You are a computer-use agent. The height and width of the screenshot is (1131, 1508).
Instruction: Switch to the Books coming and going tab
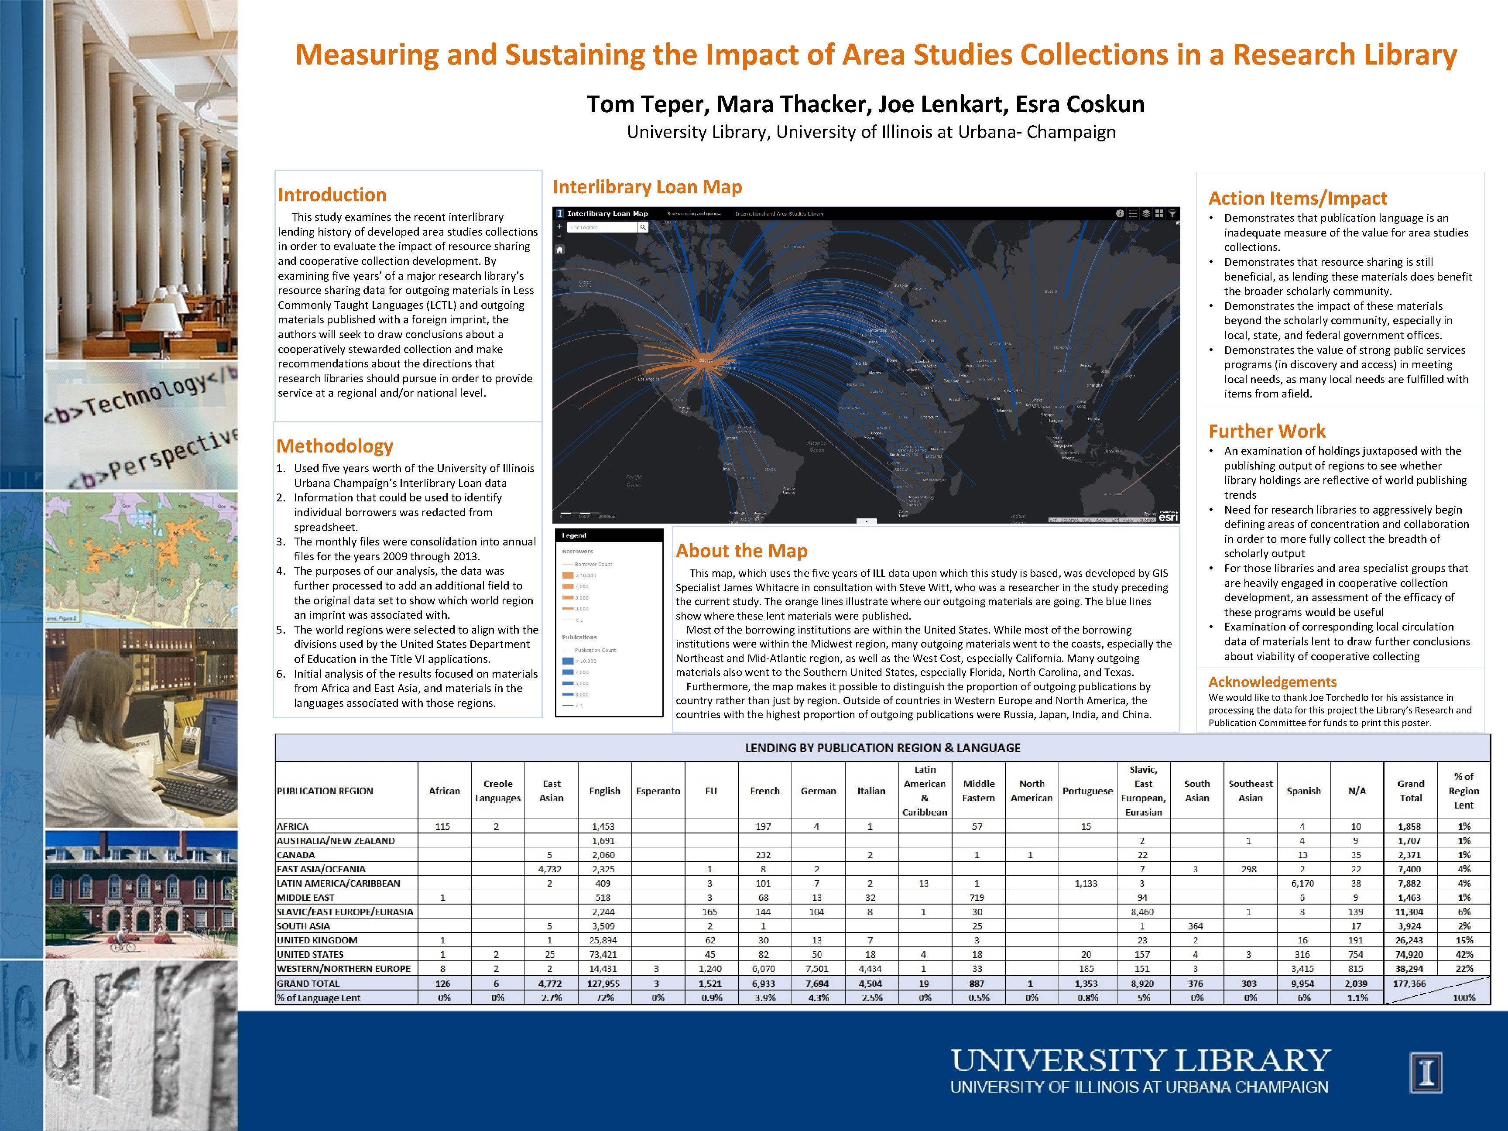(x=694, y=213)
